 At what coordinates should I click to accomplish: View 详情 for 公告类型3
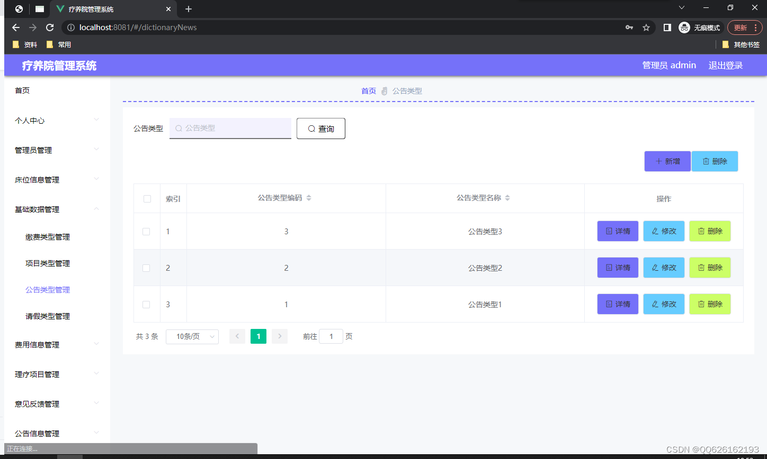point(618,231)
